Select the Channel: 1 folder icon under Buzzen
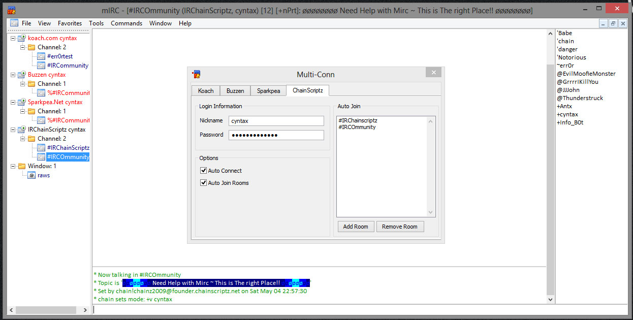 tap(31, 84)
